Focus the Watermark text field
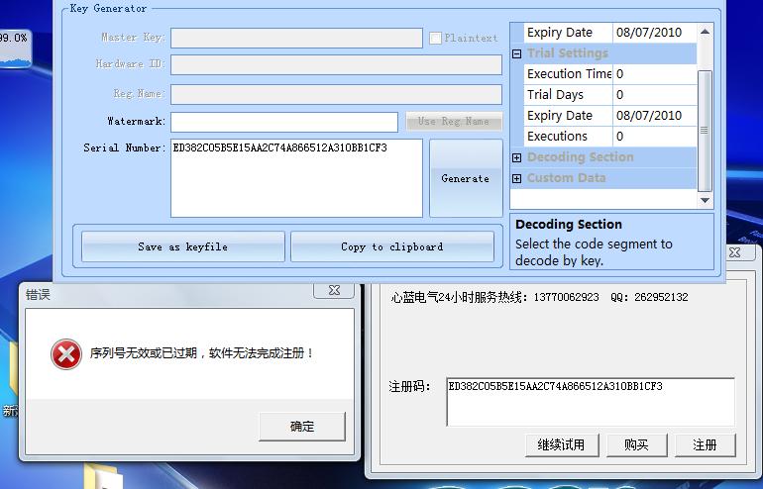This screenshot has width=763, height=489. (x=283, y=122)
